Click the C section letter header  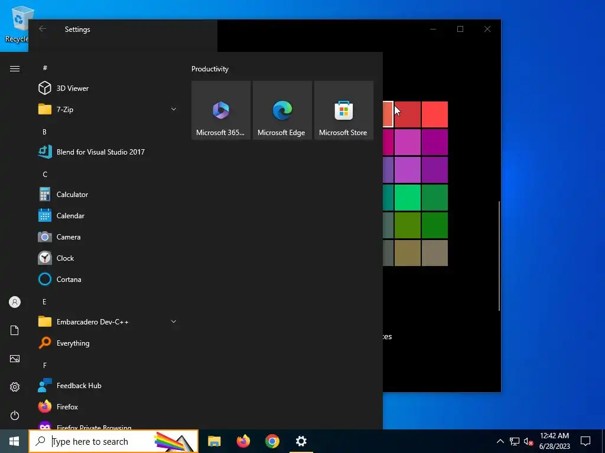(45, 174)
